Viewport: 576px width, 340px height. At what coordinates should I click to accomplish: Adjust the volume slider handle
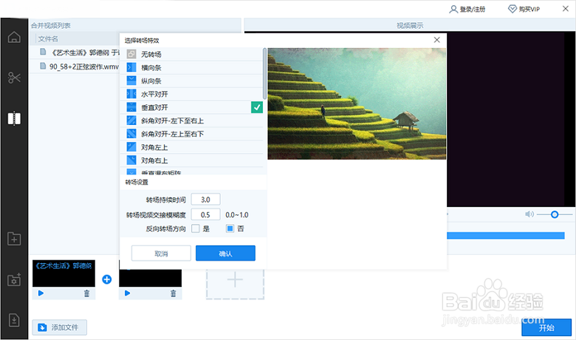pos(555,214)
